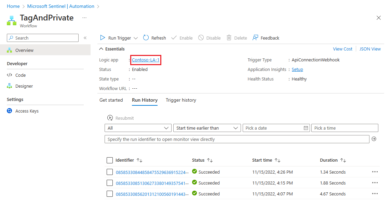Open the Code view in Developer section
The height and width of the screenshot is (206, 391).
pos(20,75)
